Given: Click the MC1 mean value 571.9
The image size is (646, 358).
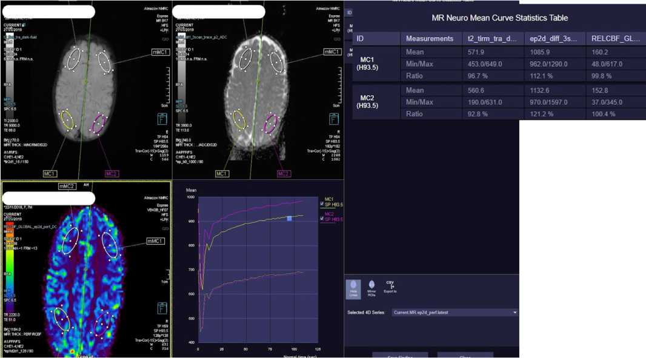Looking at the screenshot, I should [x=476, y=52].
